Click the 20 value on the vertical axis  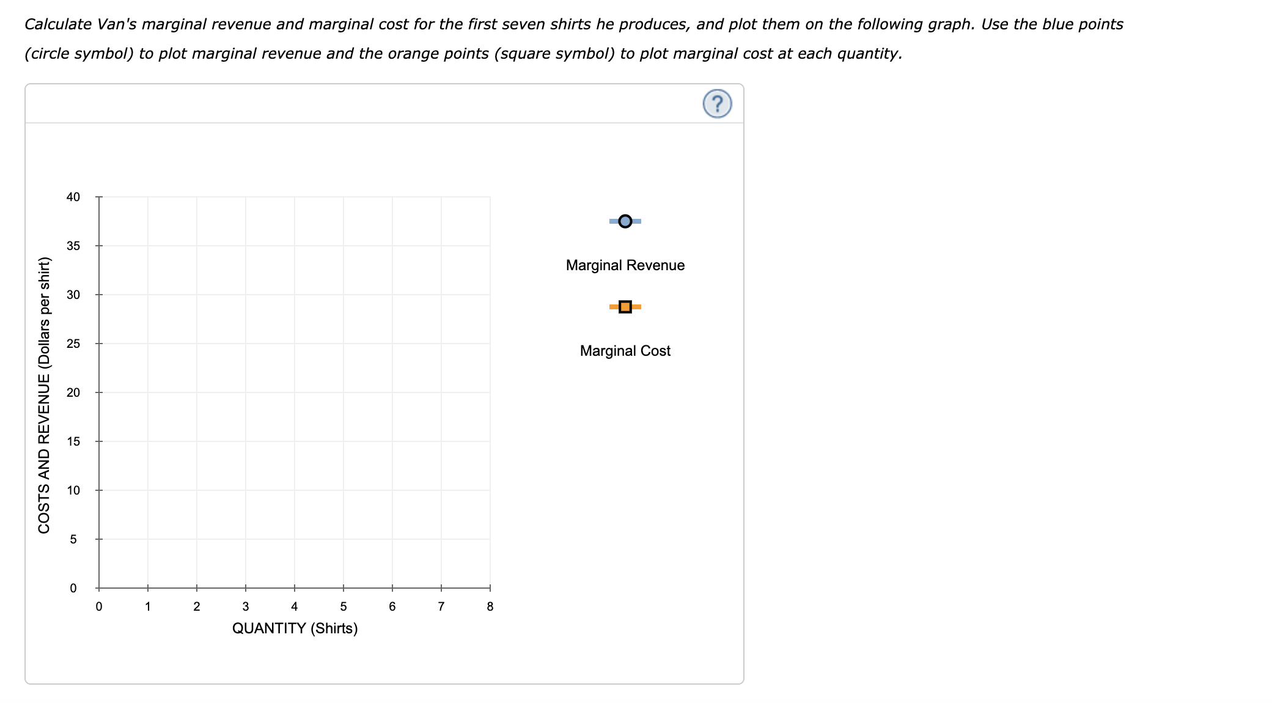73,394
